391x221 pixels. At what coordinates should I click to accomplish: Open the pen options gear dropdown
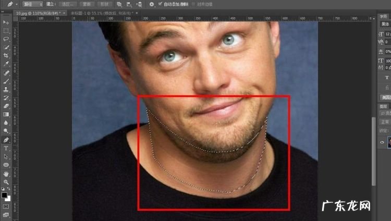[x=152, y=4]
